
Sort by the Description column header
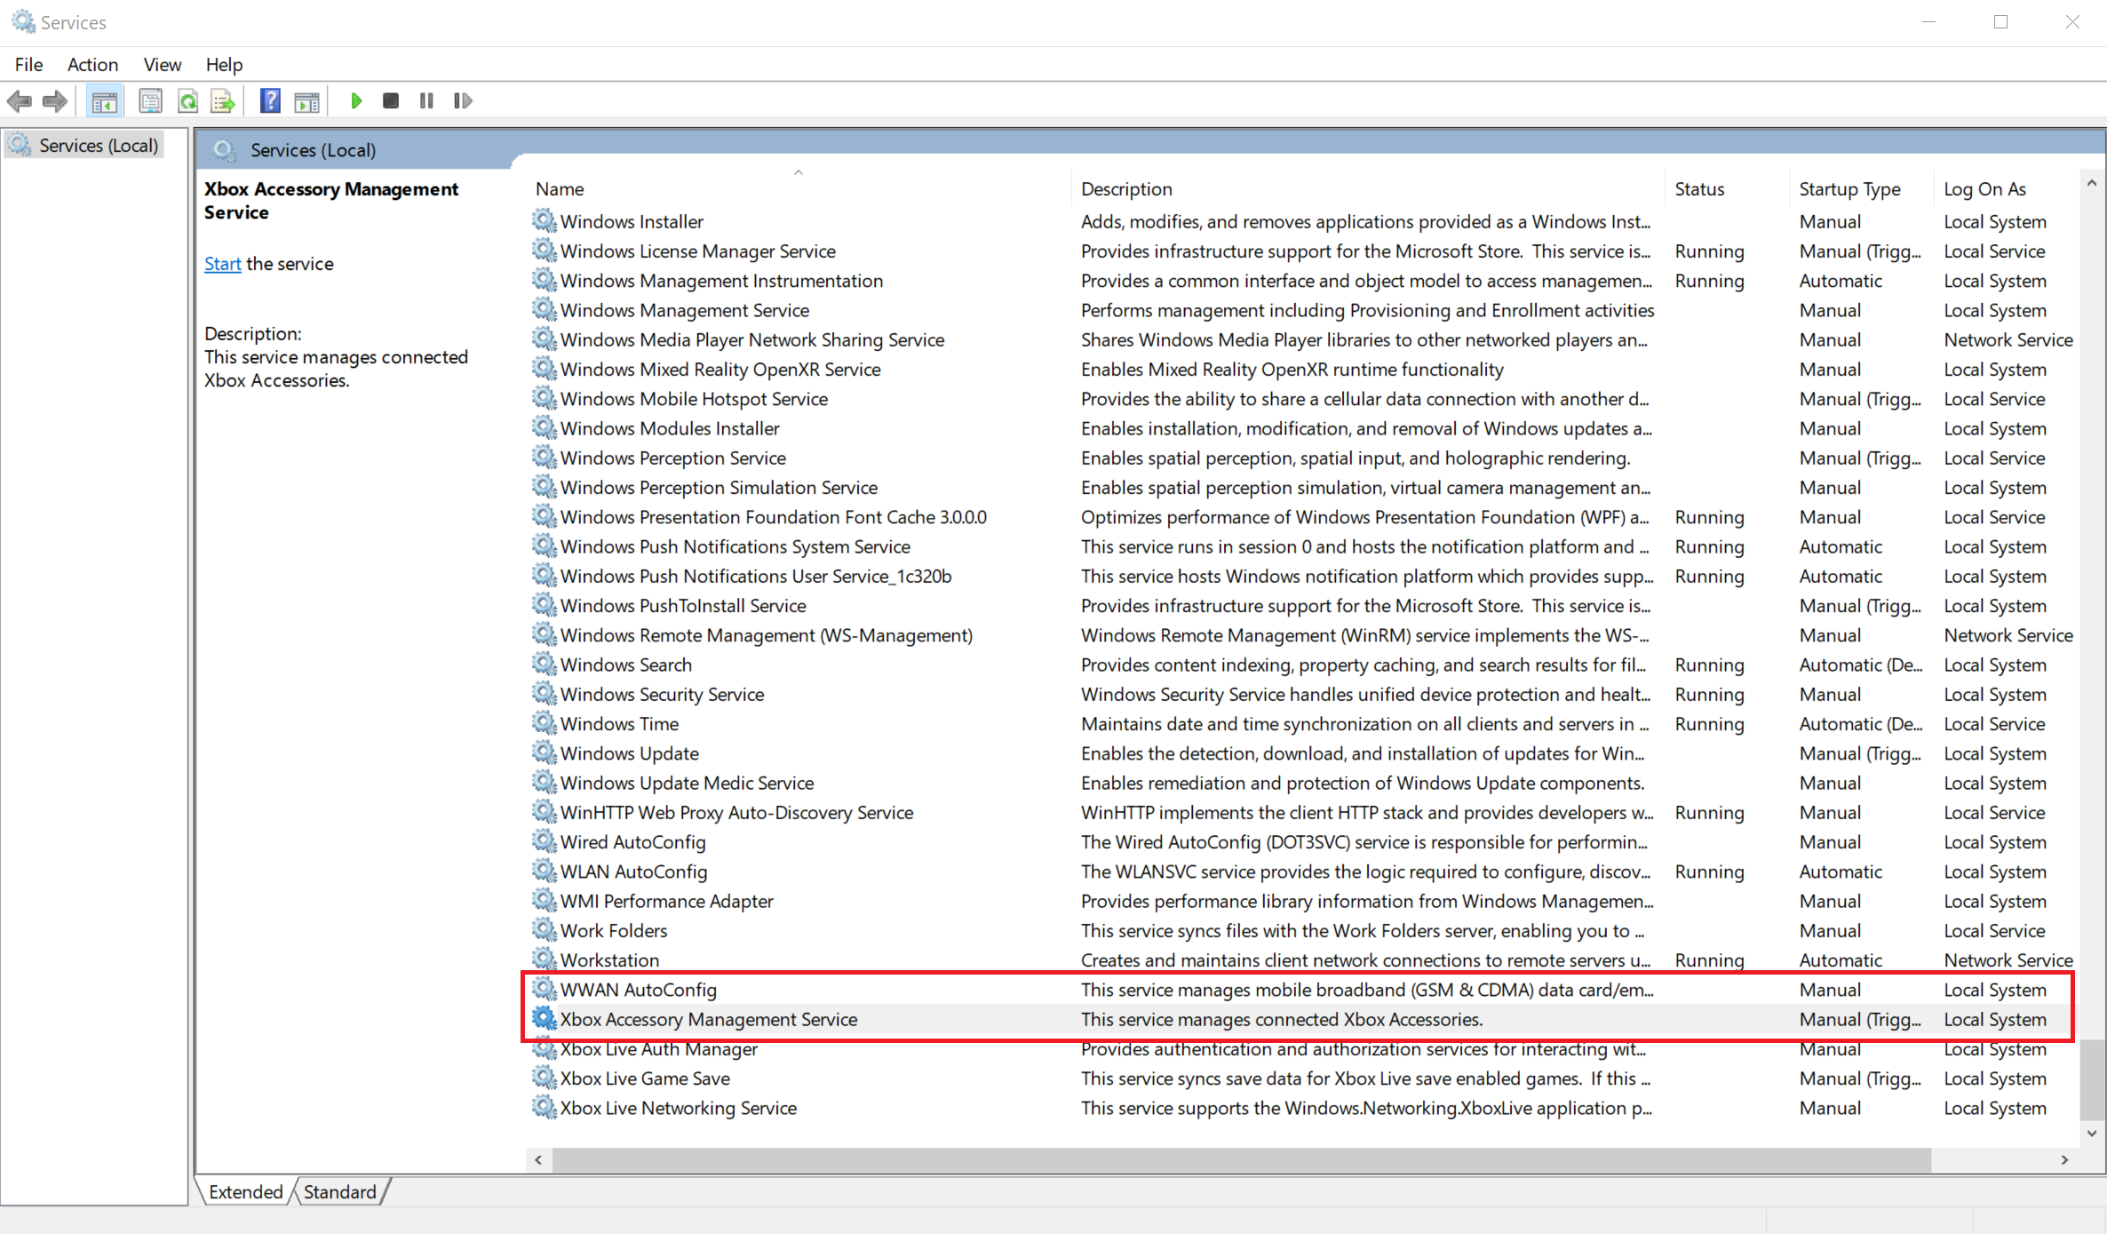click(1368, 188)
